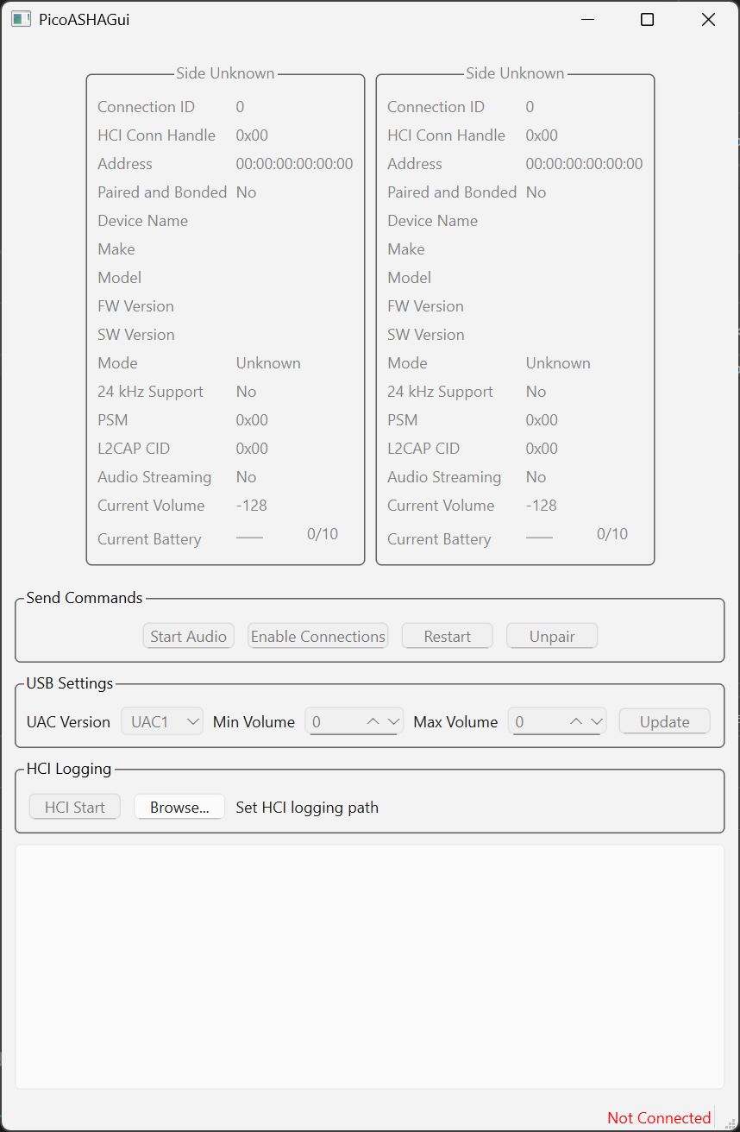
Task: Start HCI logging with HCI Start
Action: tap(74, 806)
